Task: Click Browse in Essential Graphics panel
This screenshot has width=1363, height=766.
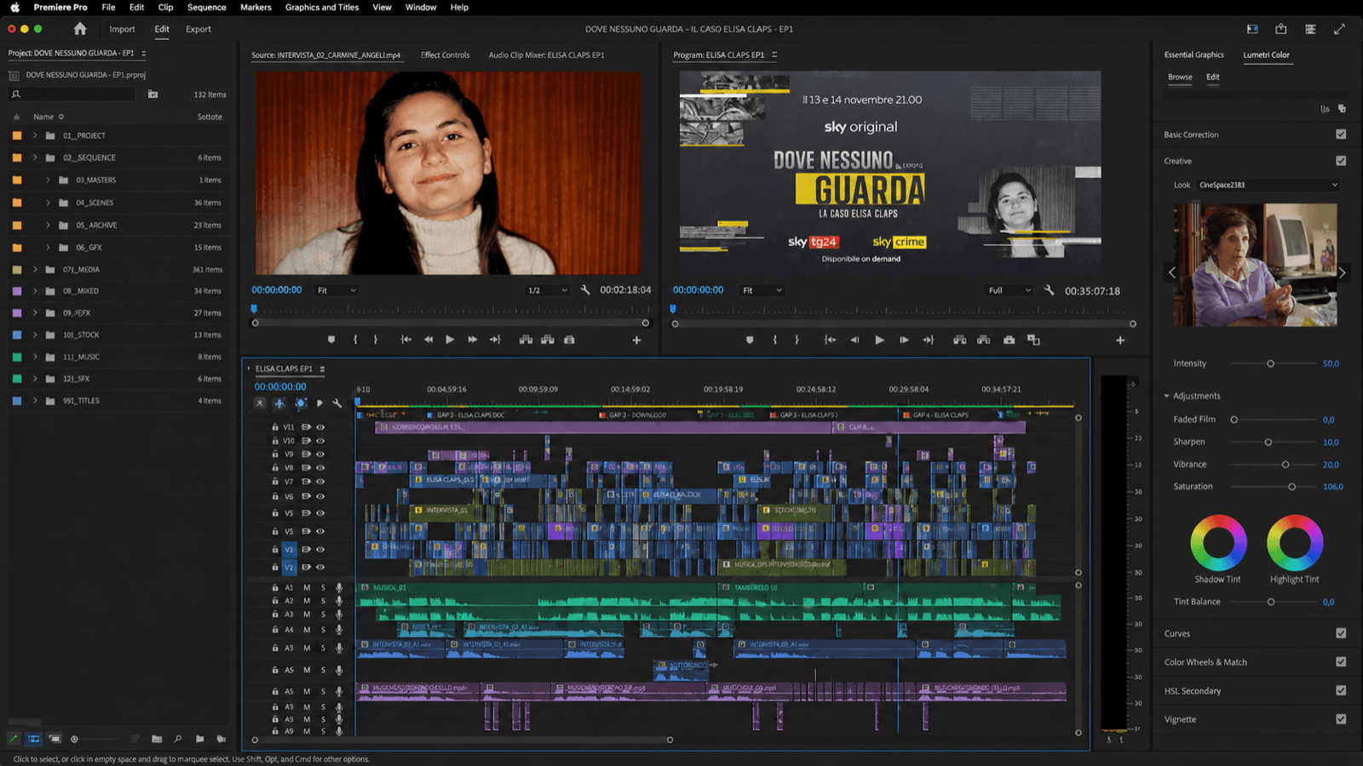Action: [1180, 77]
